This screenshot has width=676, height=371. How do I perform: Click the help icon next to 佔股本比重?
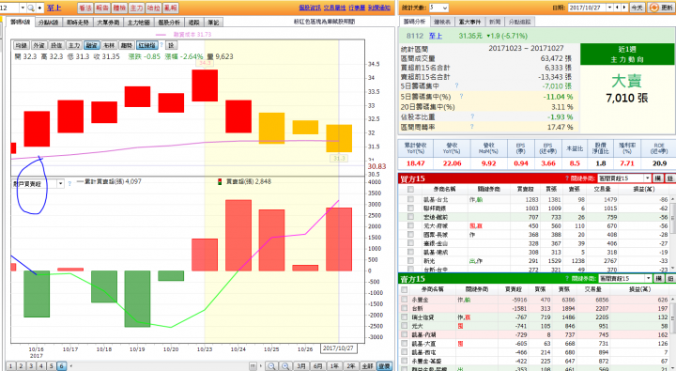472,116
